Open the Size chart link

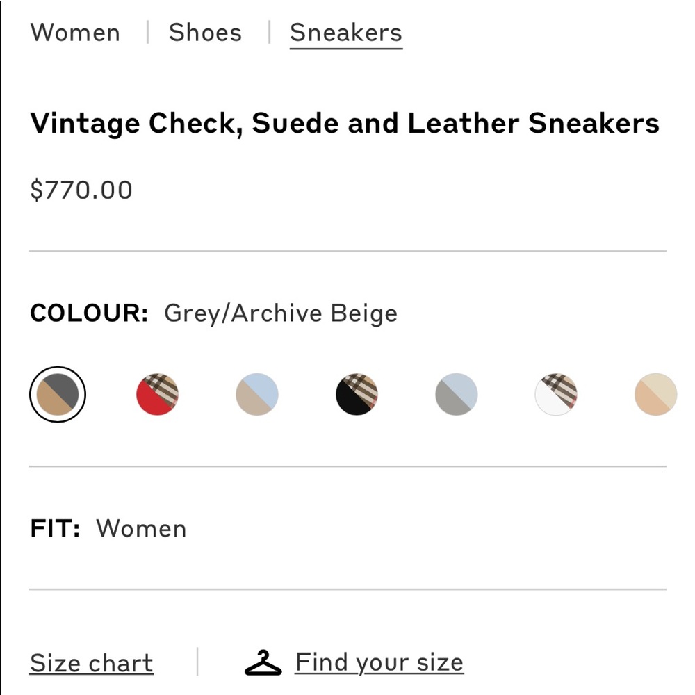[91, 663]
